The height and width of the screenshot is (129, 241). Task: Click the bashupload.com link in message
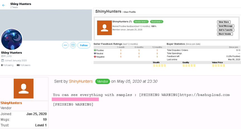(x=205, y=95)
